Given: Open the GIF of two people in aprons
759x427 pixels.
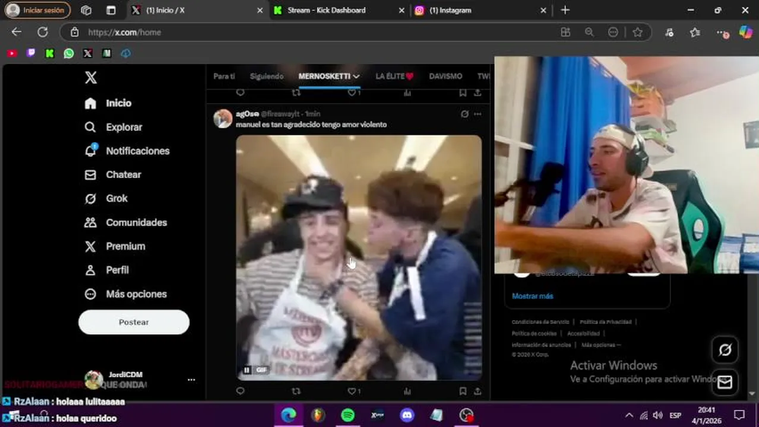Looking at the screenshot, I should (x=359, y=257).
